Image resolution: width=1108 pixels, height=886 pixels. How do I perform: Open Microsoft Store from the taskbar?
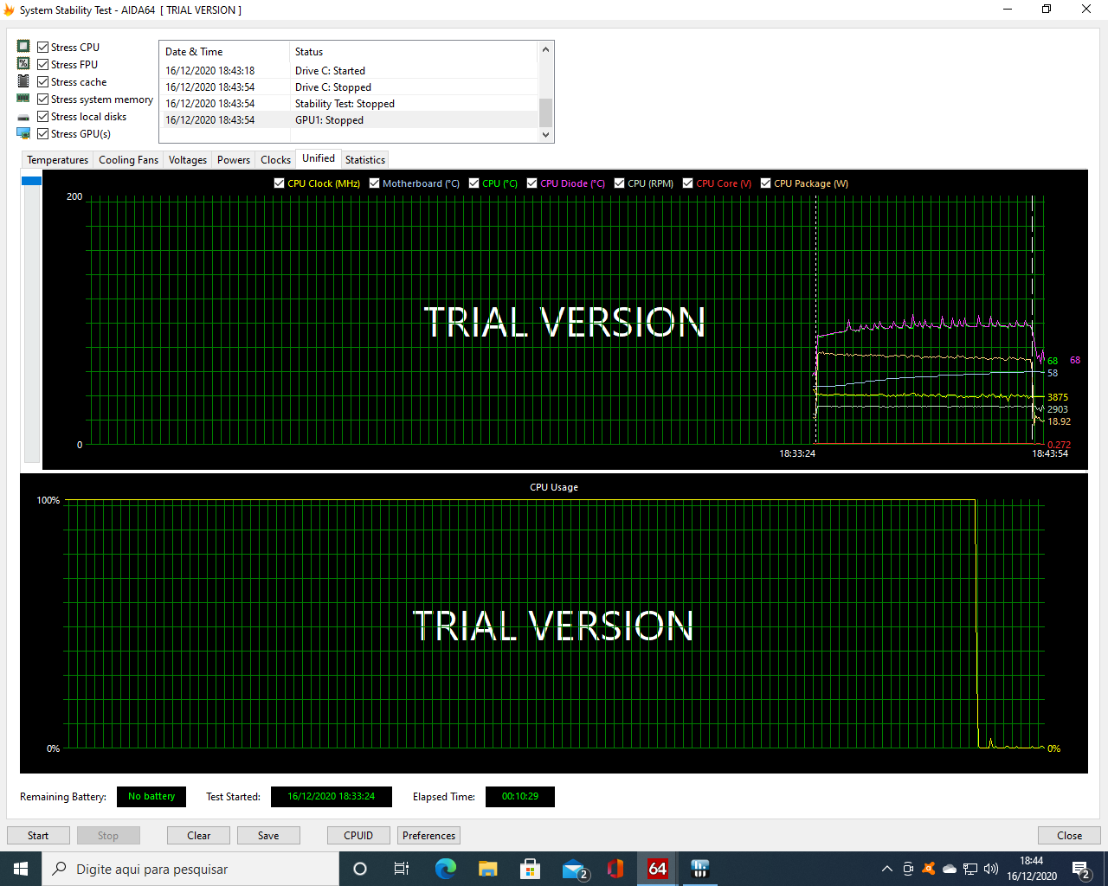[x=530, y=869]
